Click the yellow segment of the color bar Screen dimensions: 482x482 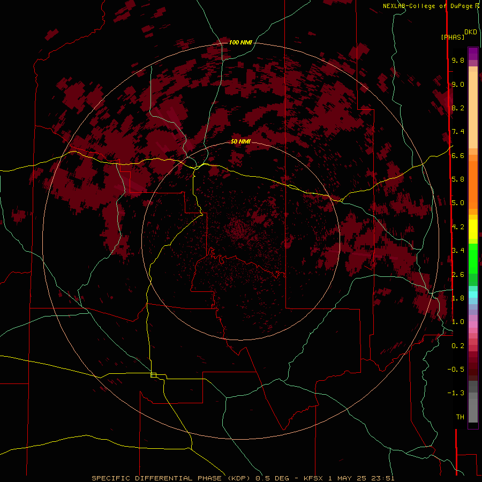473,229
